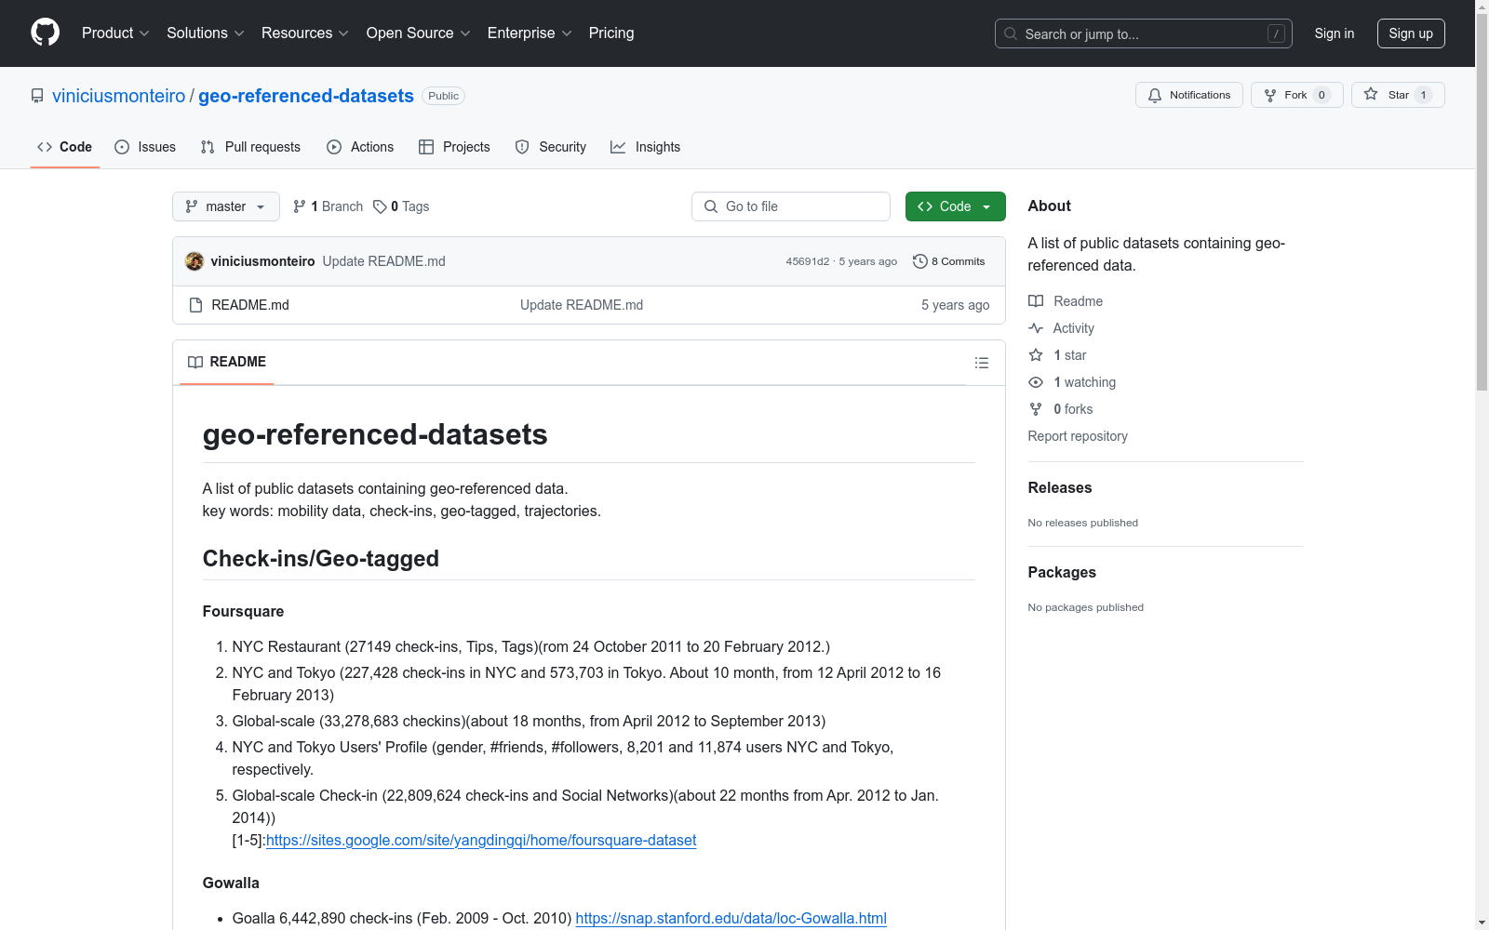1489x930 pixels.
Task: Click the search magnifier icon in header
Action: tap(1011, 33)
